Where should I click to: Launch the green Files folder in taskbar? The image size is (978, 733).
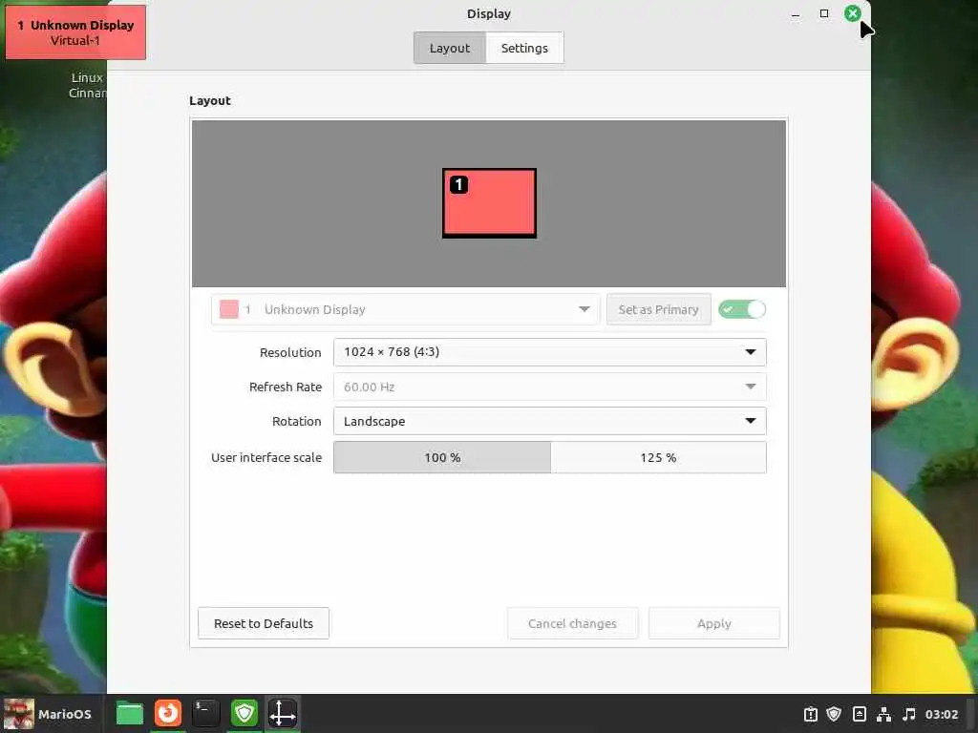point(130,714)
